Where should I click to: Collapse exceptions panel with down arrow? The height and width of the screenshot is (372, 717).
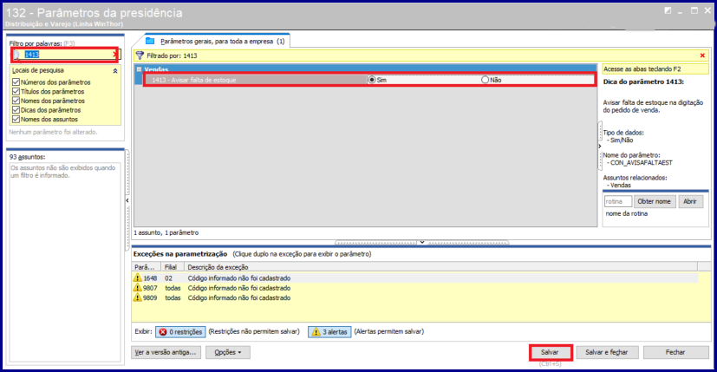(422, 242)
